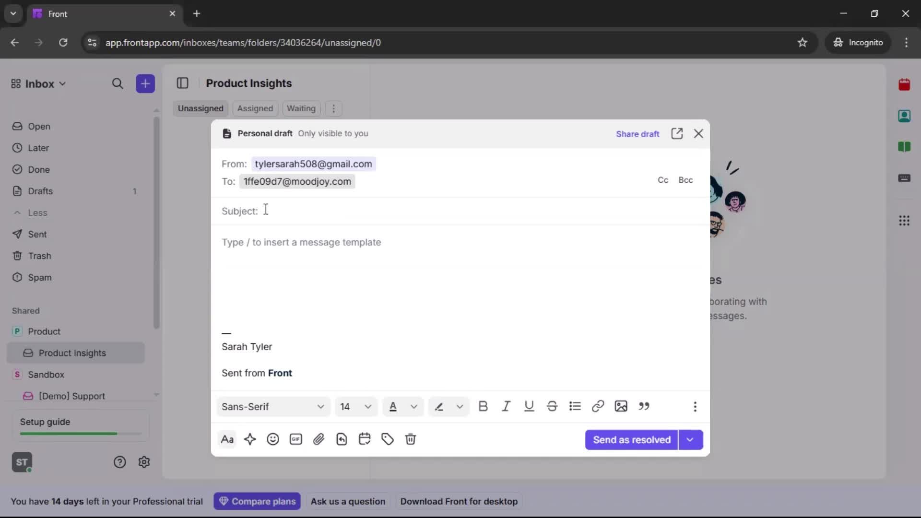Open the font size 14 dropdown

tap(355, 406)
